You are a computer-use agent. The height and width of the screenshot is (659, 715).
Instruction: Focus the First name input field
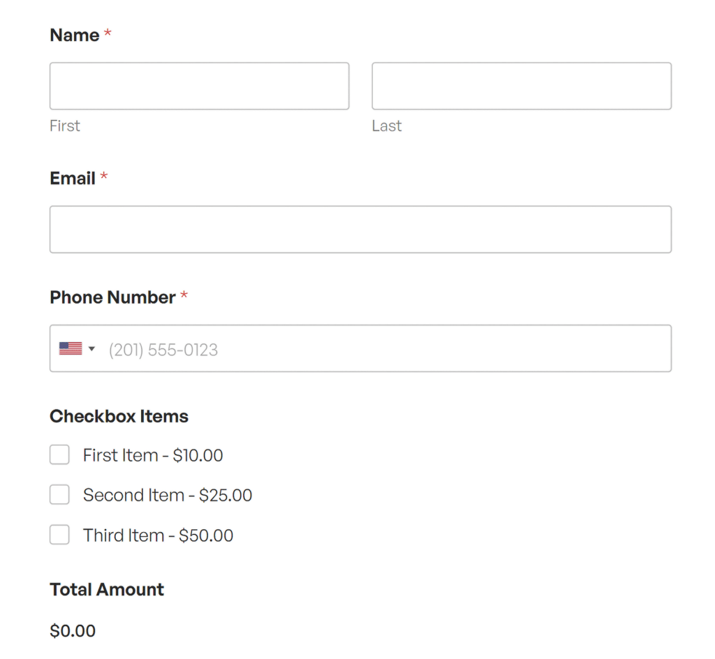199,86
